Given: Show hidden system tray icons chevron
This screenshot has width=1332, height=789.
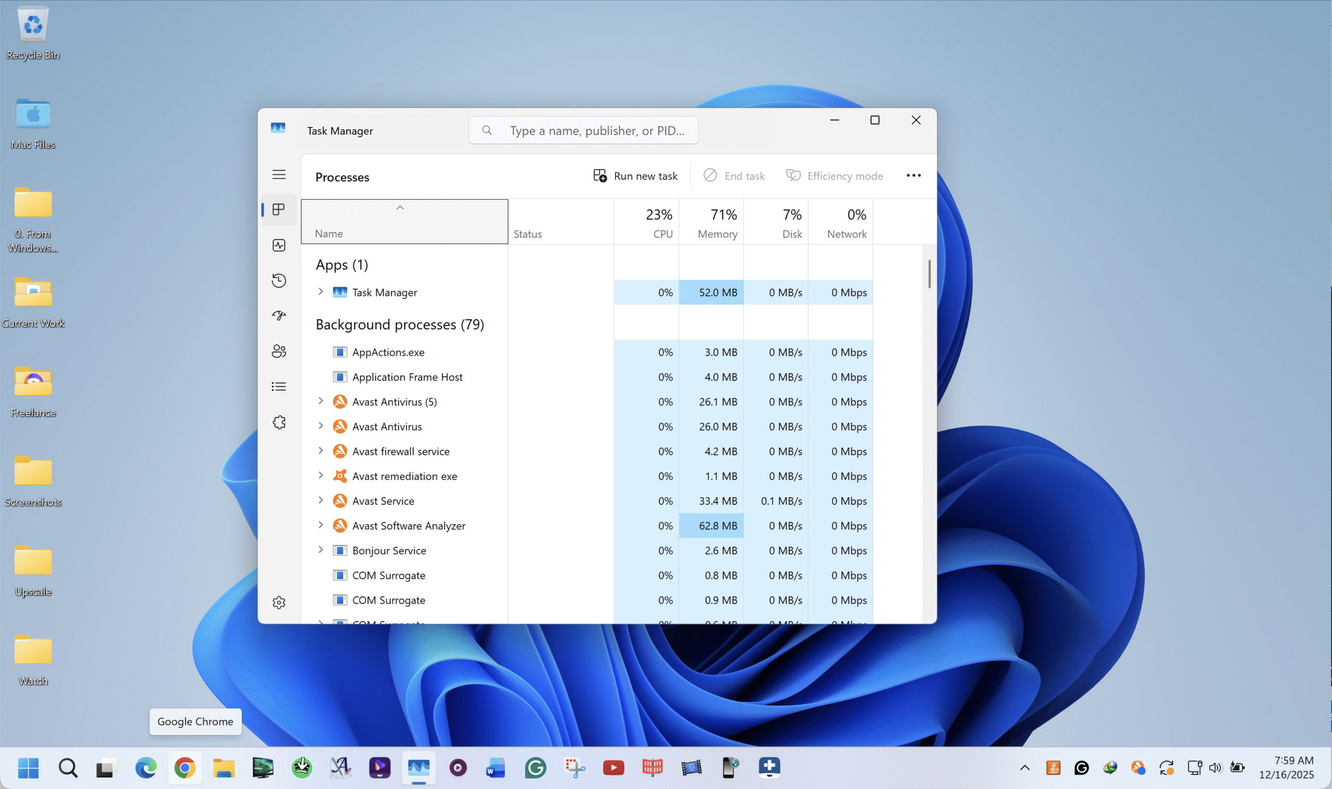Looking at the screenshot, I should pos(1024,768).
